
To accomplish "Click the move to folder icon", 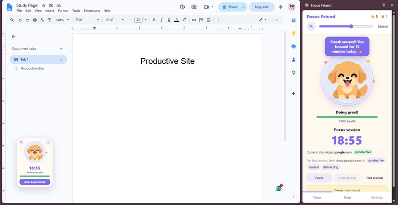I will pyautogui.click(x=51, y=5).
